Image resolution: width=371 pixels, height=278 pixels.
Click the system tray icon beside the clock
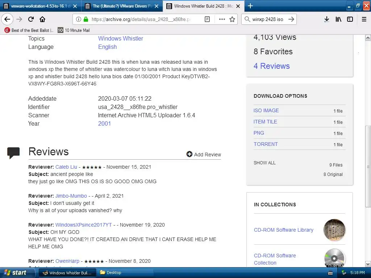[x=344, y=273]
